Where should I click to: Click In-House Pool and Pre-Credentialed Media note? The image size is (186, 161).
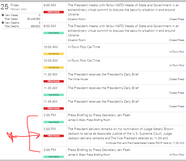pos(145,143)
